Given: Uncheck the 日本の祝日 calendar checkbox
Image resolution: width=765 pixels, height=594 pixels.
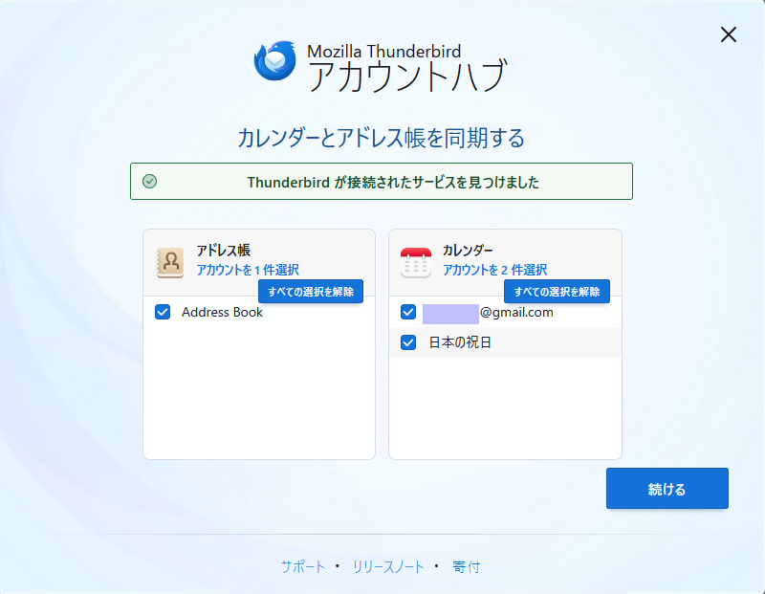Looking at the screenshot, I should pyautogui.click(x=408, y=342).
